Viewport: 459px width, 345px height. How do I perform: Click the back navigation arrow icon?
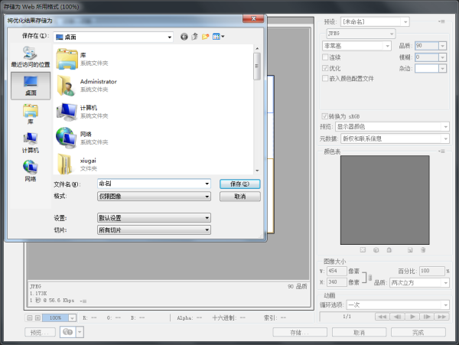[x=184, y=36]
